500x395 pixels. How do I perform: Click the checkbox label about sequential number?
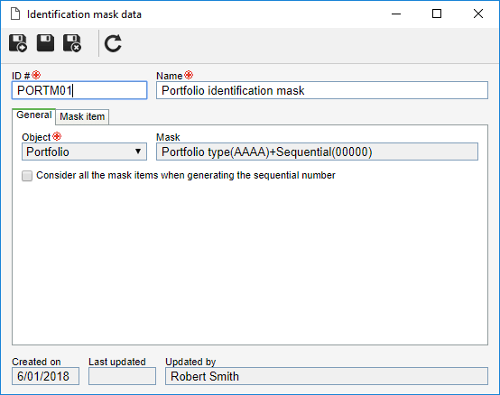pos(186,176)
